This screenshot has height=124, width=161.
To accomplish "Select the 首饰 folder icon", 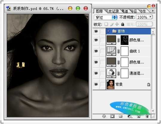I will 114,31.
